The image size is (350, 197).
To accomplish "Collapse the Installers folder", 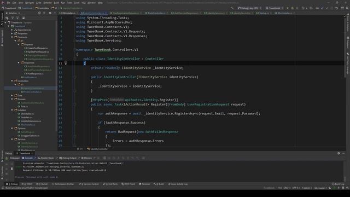I will pos(12,110).
